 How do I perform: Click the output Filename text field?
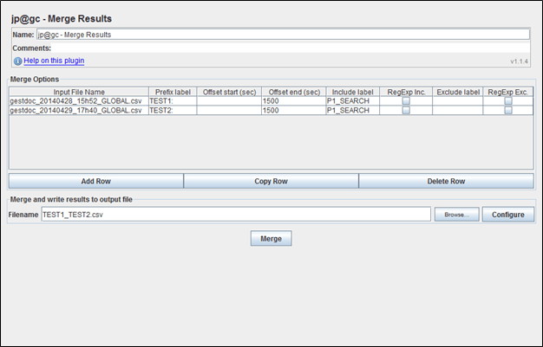pyautogui.click(x=235, y=214)
